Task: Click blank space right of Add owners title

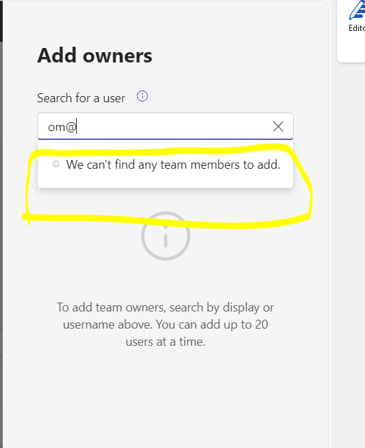Action: (x=240, y=56)
